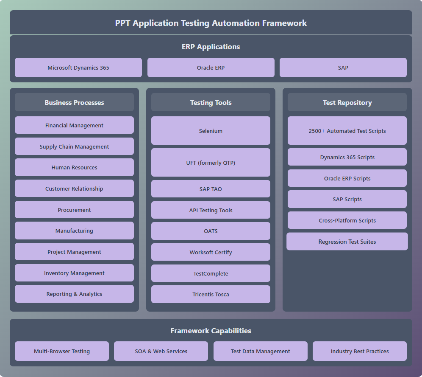Viewport: 422px width, 377px height.
Task: Choose Customer Relationship item
Action: 74,188
